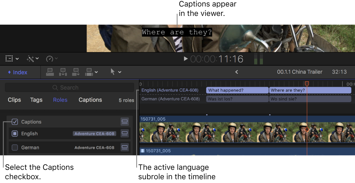Click inside the Search field
This screenshot has width=355, height=183.
click(x=69, y=87)
